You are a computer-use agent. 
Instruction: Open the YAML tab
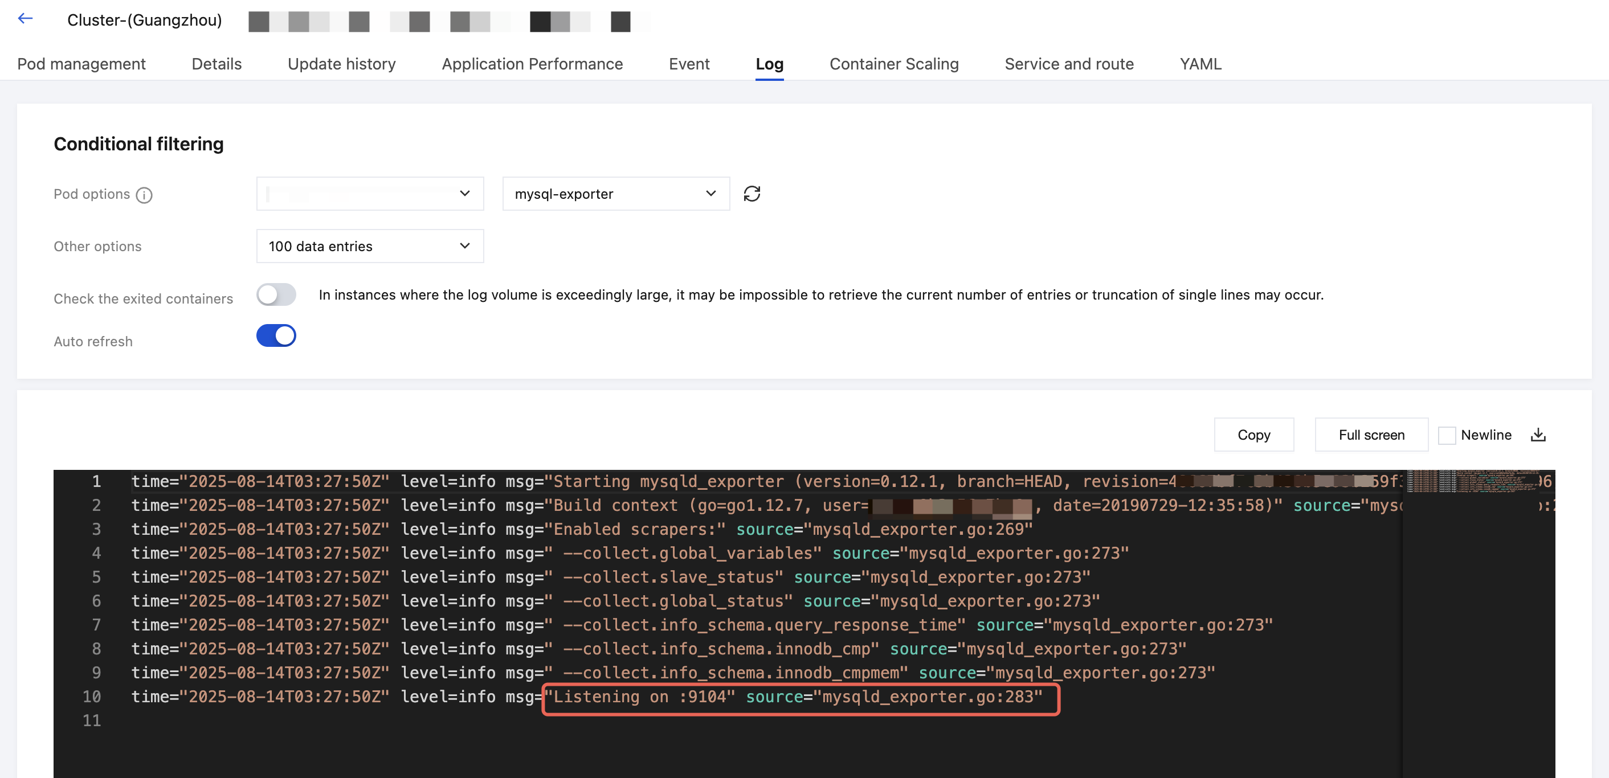(1200, 64)
